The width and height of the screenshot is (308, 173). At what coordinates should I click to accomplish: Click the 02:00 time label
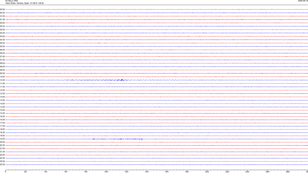2,23
